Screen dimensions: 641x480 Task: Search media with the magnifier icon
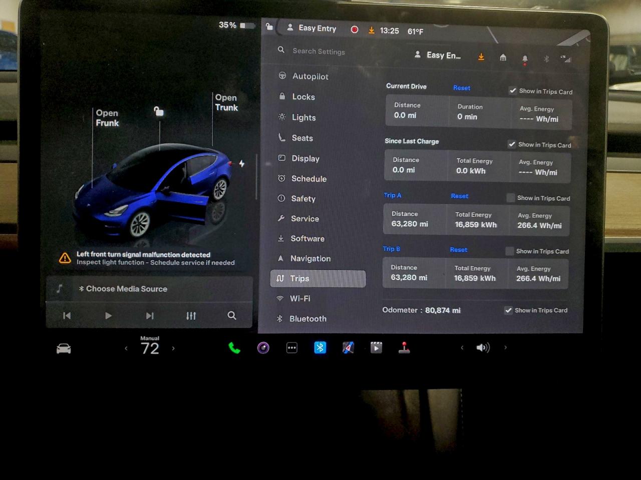point(232,315)
